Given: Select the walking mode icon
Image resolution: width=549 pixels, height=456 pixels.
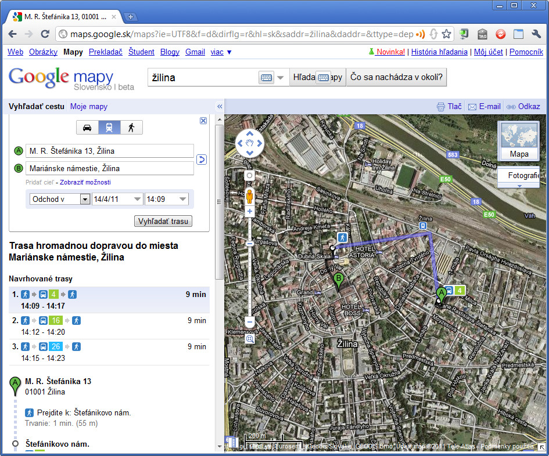Looking at the screenshot, I should pyautogui.click(x=131, y=128).
